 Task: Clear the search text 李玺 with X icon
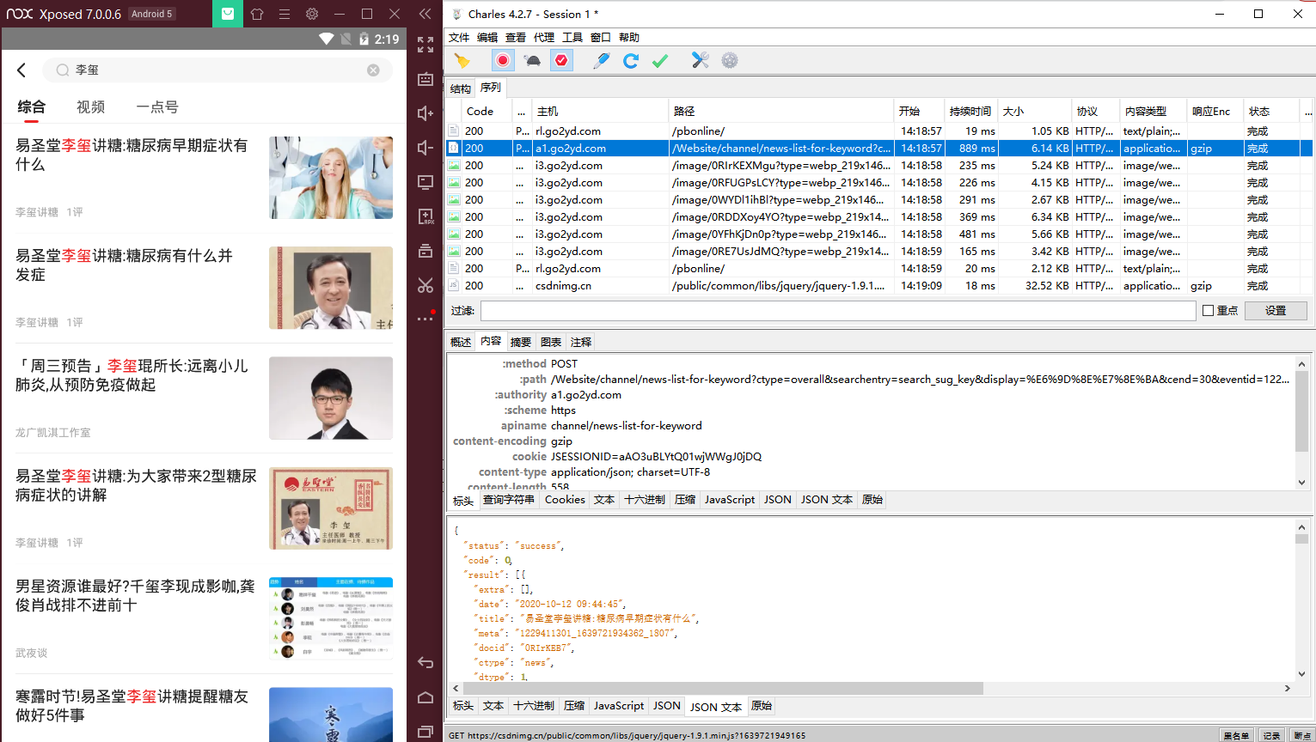coord(373,70)
